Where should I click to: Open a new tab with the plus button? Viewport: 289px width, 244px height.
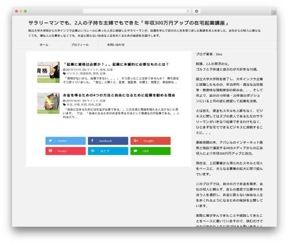(x=274, y=13)
